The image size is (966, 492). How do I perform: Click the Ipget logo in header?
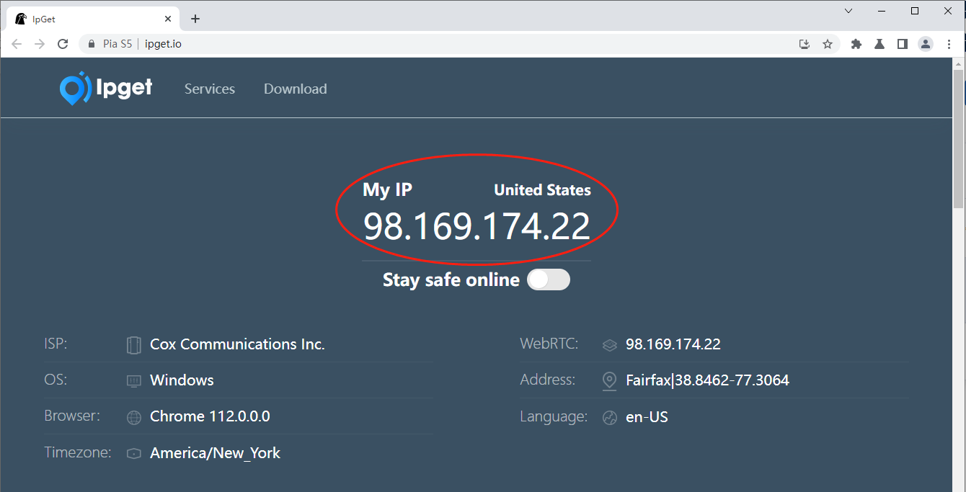coord(106,89)
